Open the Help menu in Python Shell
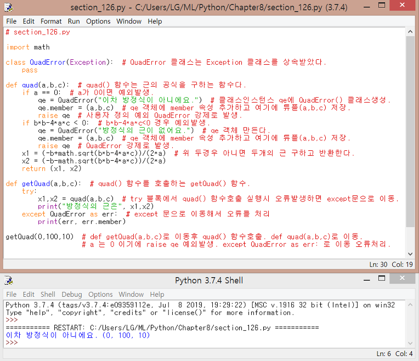This screenshot has height=361, width=419. tap(157, 295)
